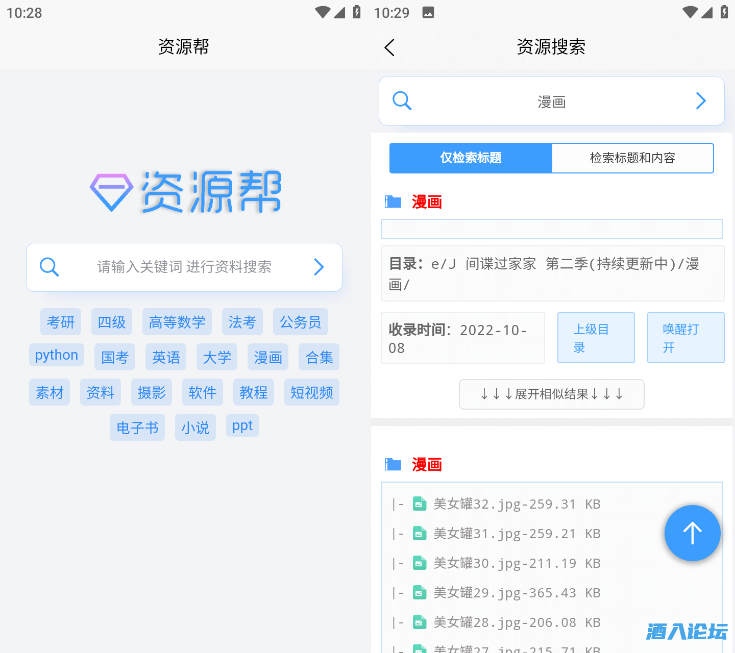735x653 pixels.
Task: Submit search using arrow in 漫画 search box
Action: (701, 101)
